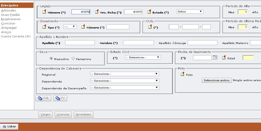Viewport: 261px width, 131px height.
Task: Open the calendar picker for Fecha de Nacimiento
Action: pyautogui.click(x=215, y=57)
